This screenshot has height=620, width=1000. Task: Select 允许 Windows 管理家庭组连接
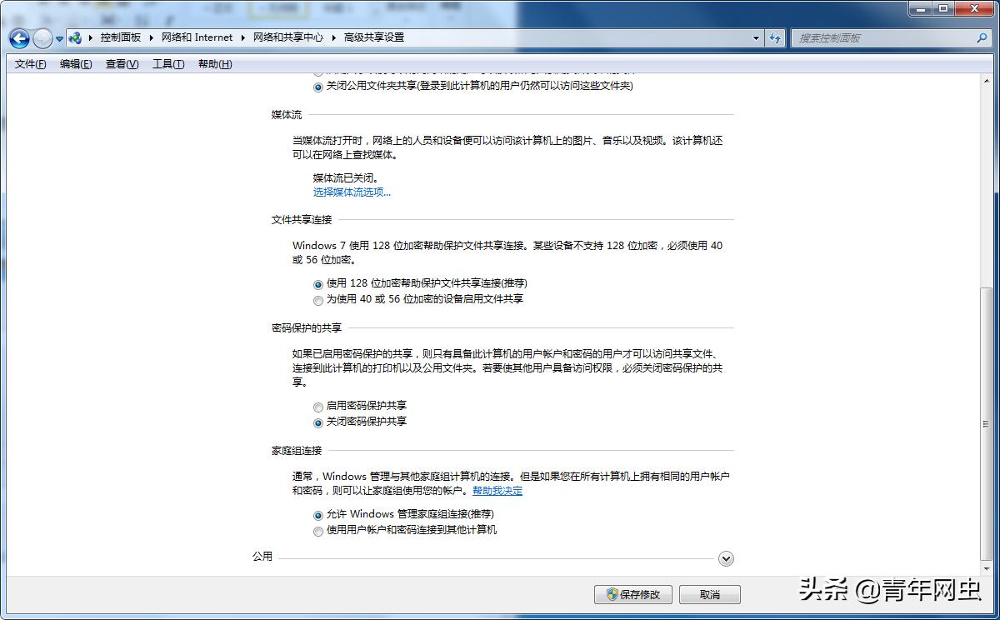[318, 515]
